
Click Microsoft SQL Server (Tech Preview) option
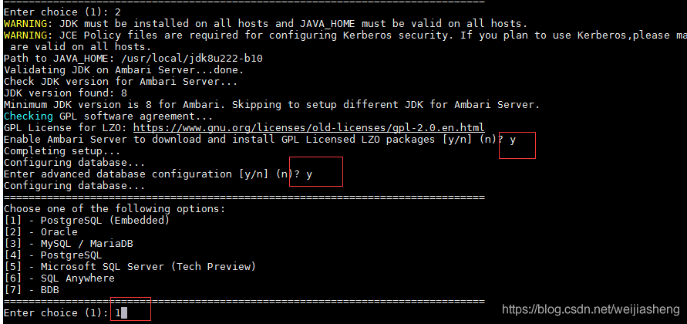130,266
